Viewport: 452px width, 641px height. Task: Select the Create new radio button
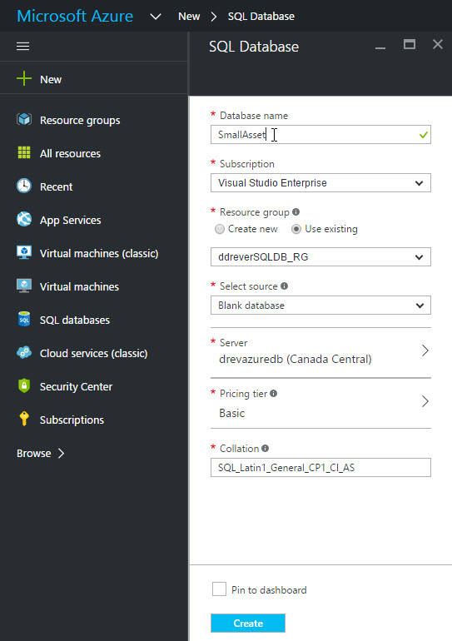220,229
